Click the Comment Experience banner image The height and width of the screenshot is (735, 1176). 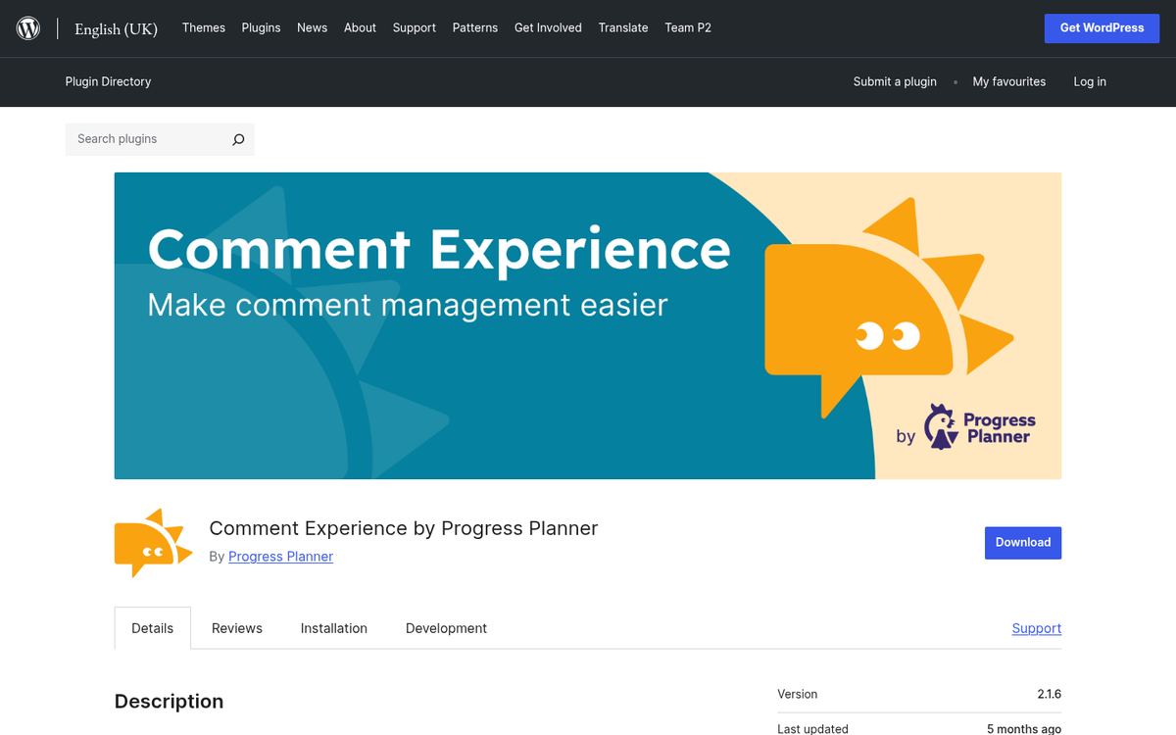point(588,325)
